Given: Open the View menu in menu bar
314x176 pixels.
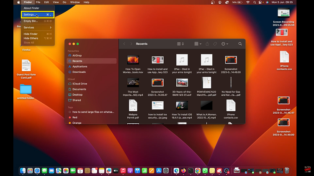Looking at the screenshot, I should 56,2.
